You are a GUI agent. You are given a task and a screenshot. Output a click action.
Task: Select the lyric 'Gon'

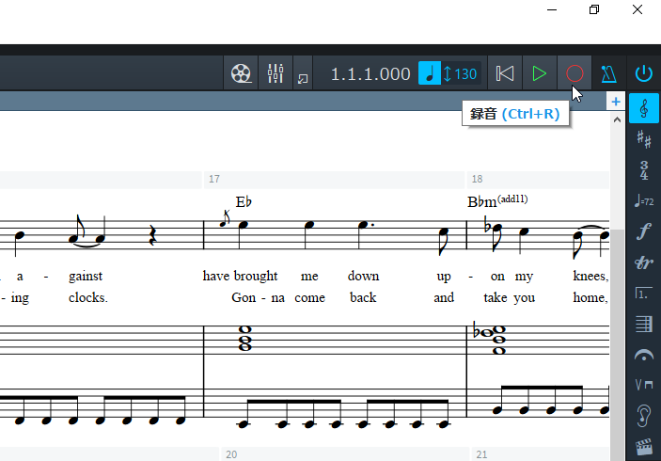244,298
